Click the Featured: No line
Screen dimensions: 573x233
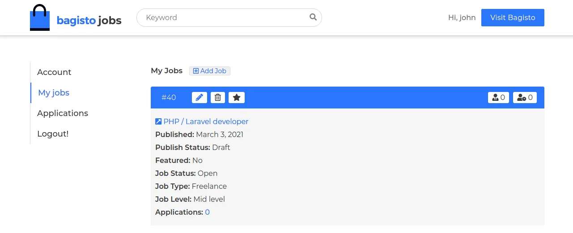pyautogui.click(x=179, y=160)
